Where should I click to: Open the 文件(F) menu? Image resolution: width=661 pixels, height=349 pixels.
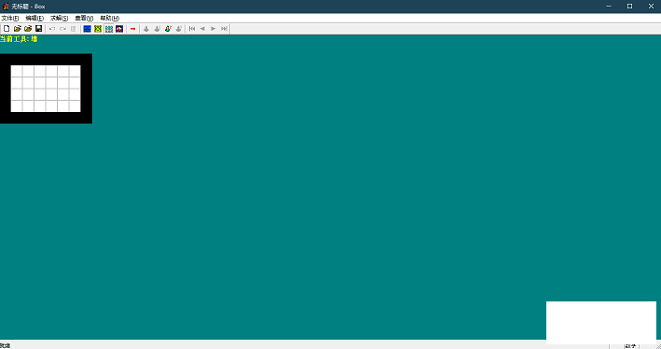pyautogui.click(x=9, y=18)
